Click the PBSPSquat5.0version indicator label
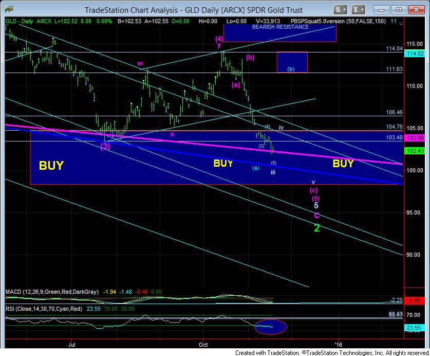The height and width of the screenshot is (356, 430). point(338,21)
